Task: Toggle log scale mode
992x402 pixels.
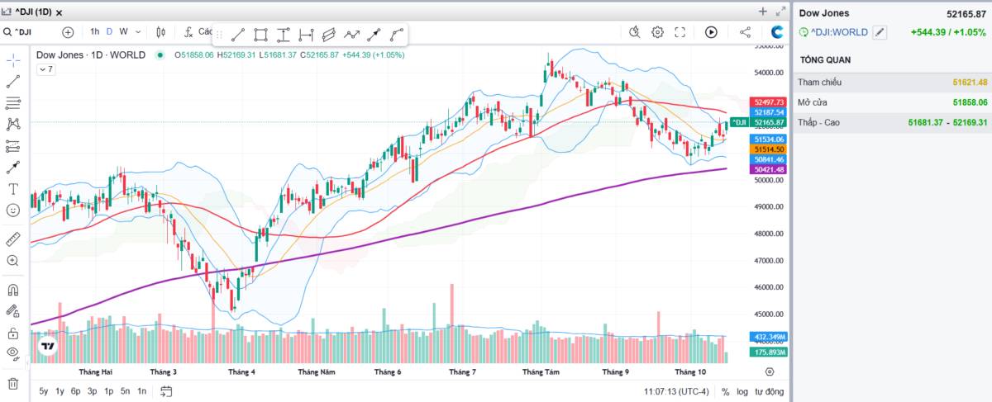Action: pos(742,392)
